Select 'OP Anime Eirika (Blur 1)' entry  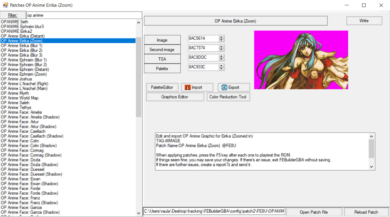(x=68, y=46)
